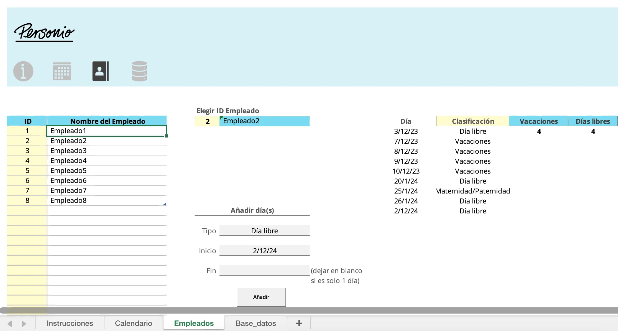Select the Empleado7 cell
618x331 pixels.
pyautogui.click(x=107, y=191)
